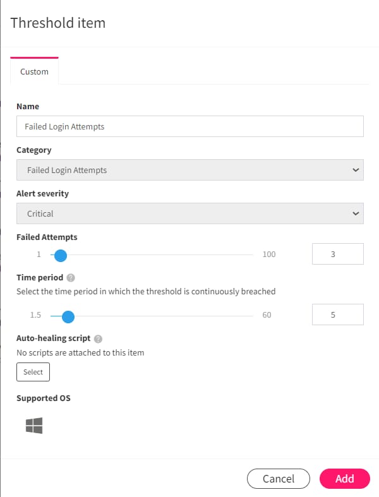The image size is (379, 497).
Task: Focus the Name text field
Action: tap(189, 126)
